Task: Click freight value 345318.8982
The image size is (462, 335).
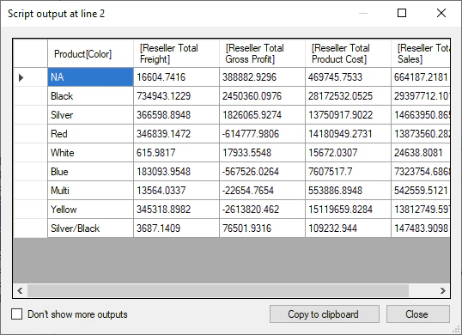Action: pyautogui.click(x=176, y=210)
